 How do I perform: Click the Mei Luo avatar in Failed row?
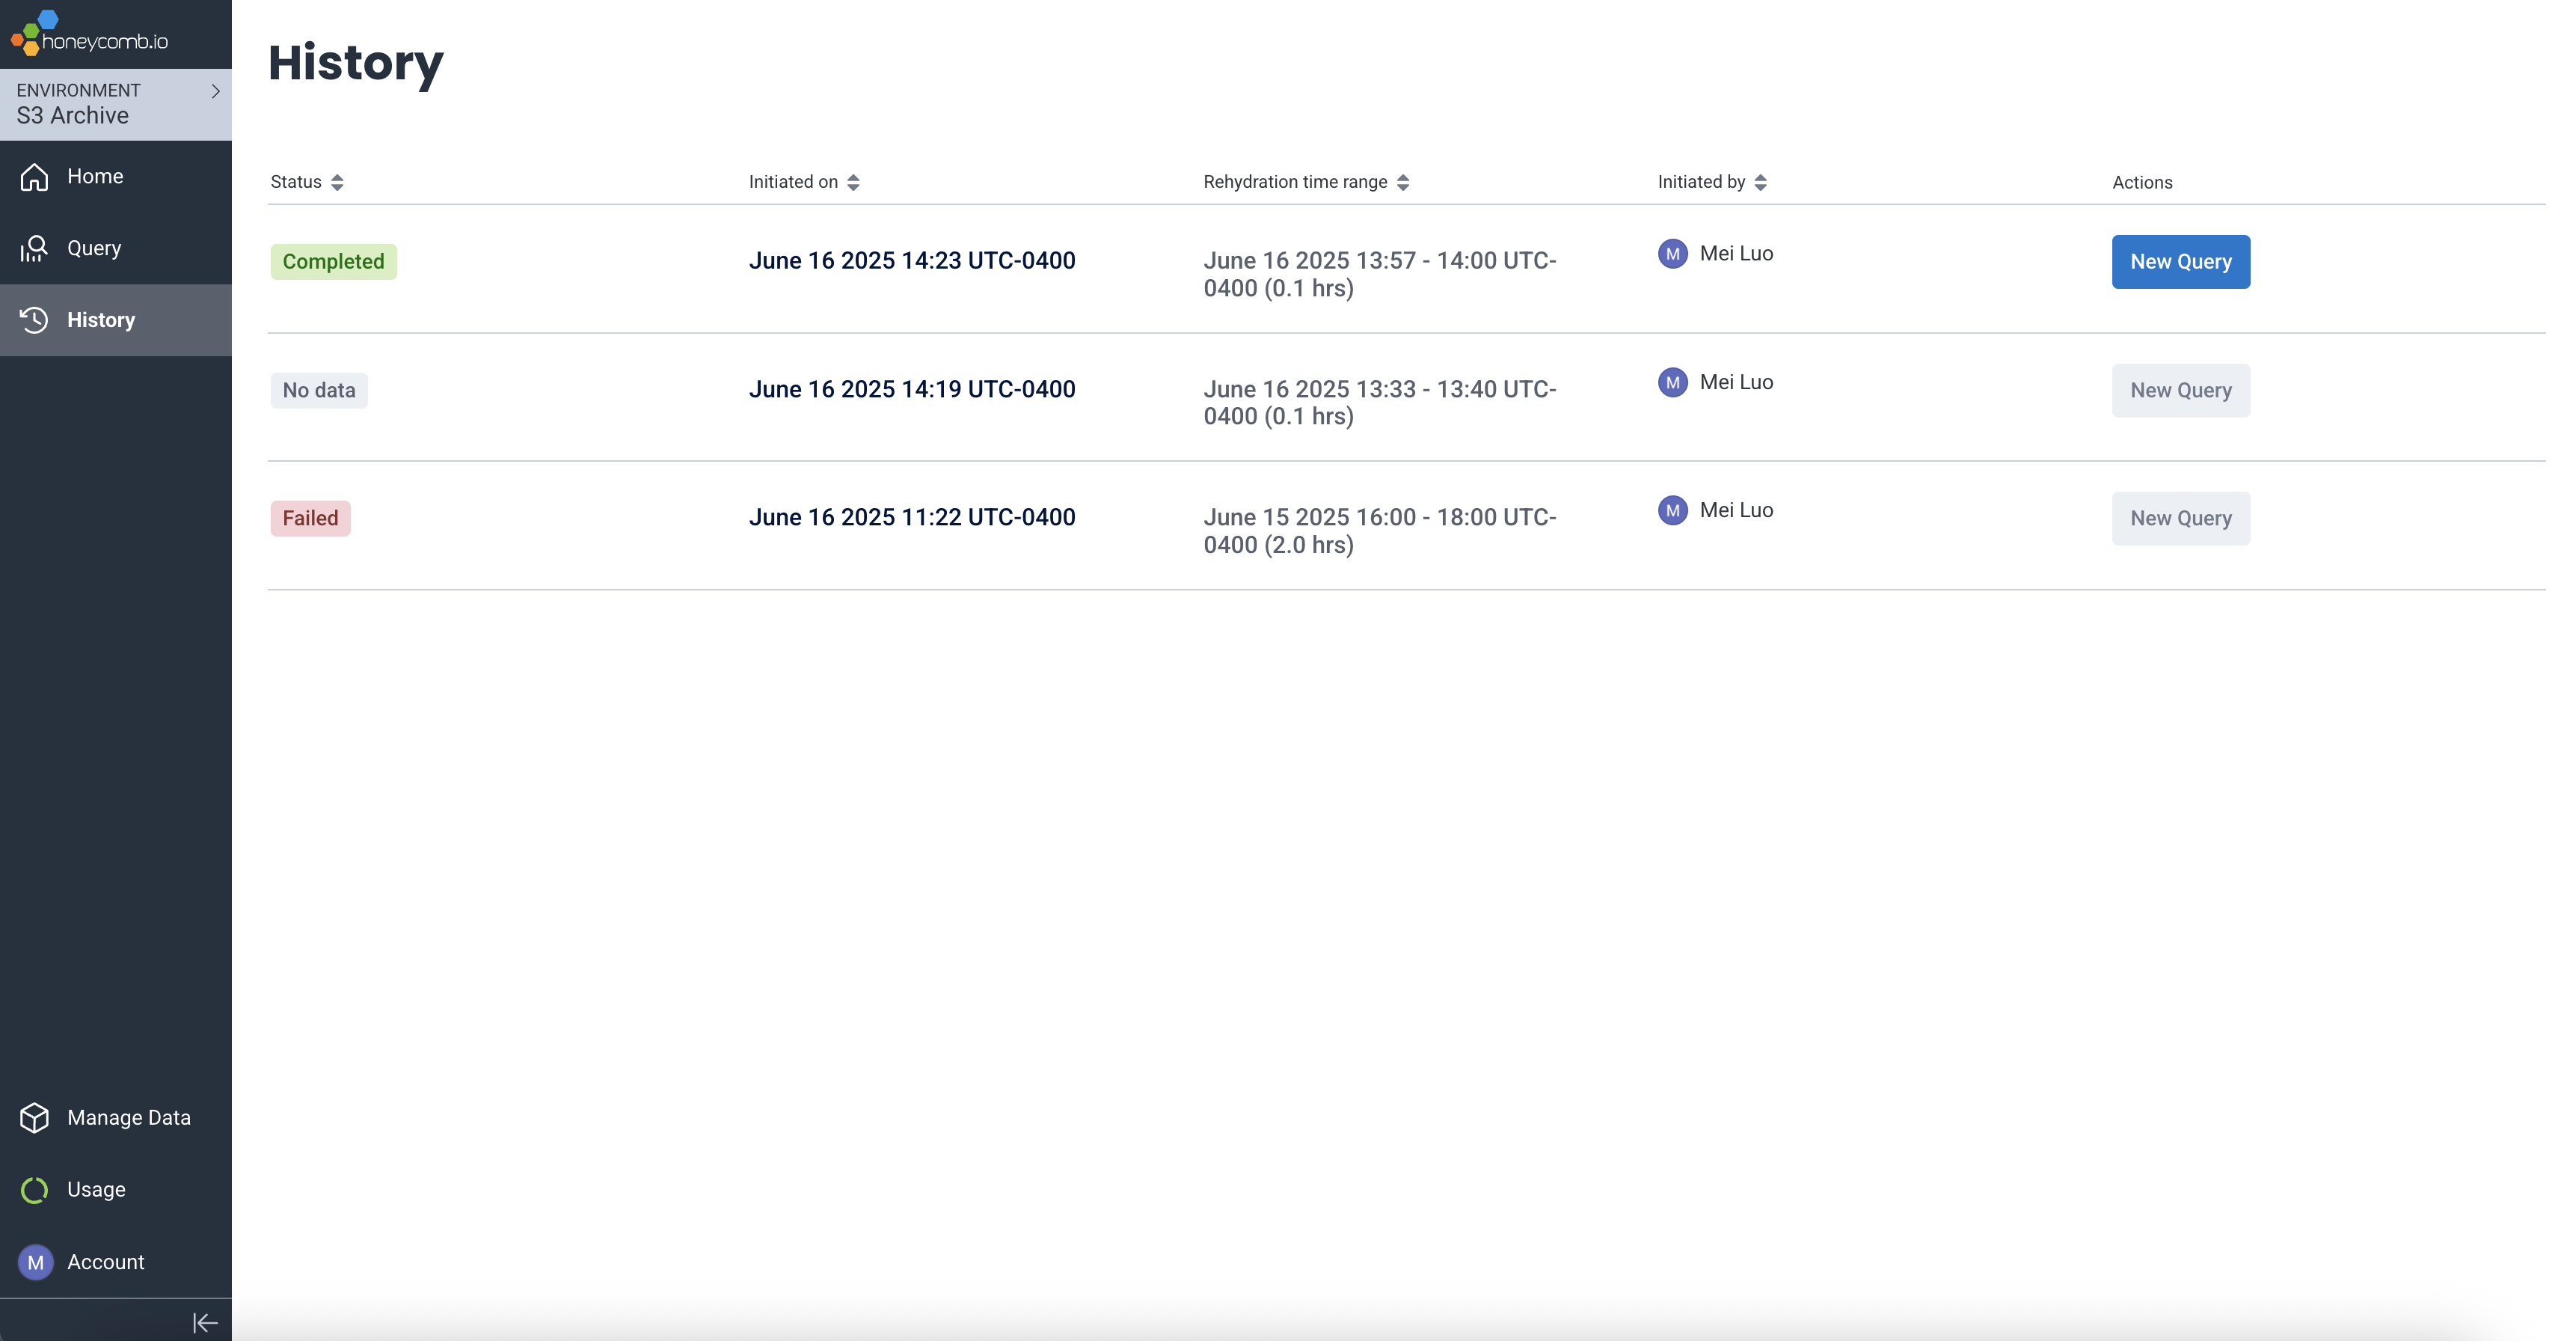coord(1673,510)
